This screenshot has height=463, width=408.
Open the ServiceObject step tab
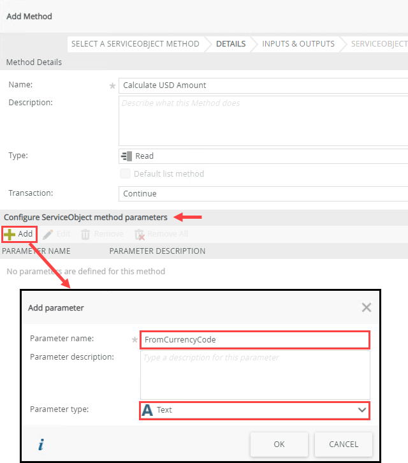tap(379, 44)
